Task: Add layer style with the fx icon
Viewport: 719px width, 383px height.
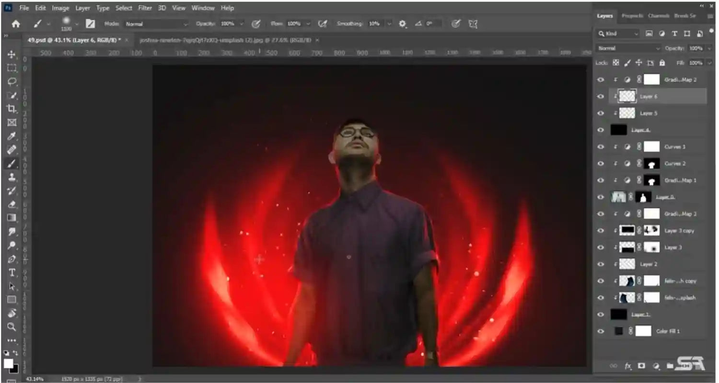Action: (x=627, y=366)
